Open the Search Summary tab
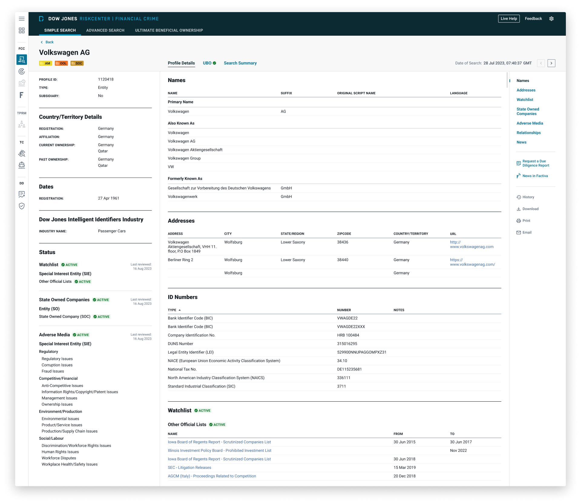The image size is (581, 502). 240,63
